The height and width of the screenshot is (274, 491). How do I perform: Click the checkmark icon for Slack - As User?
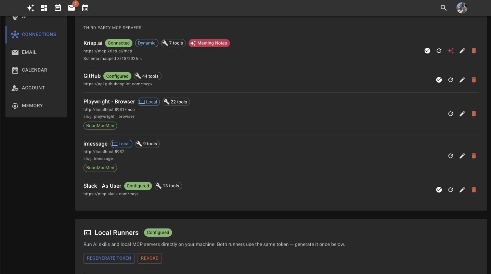pos(439,190)
